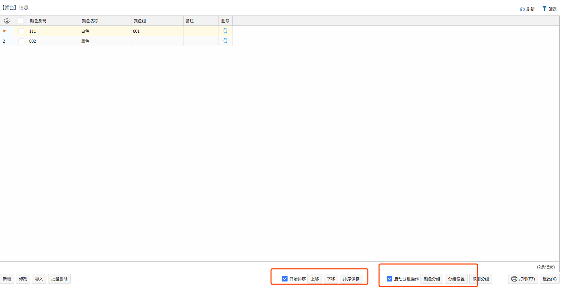This screenshot has height=287, width=561.
Task: Click the grid settings gear icon
Action: [7, 21]
